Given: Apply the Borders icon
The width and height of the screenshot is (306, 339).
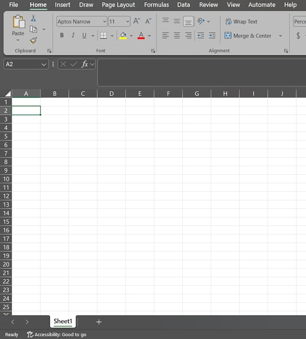Looking at the screenshot, I should 103,36.
